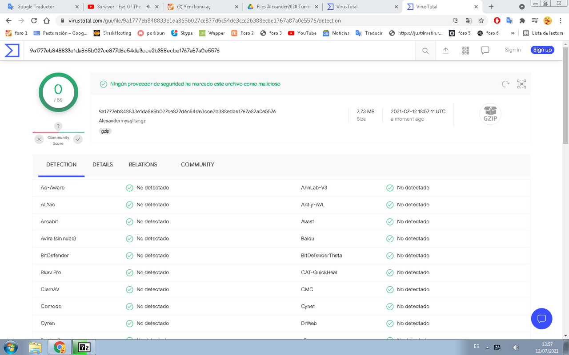This screenshot has width=569, height=355.
Task: Open the Google Translate extension icon
Action: 509,20
